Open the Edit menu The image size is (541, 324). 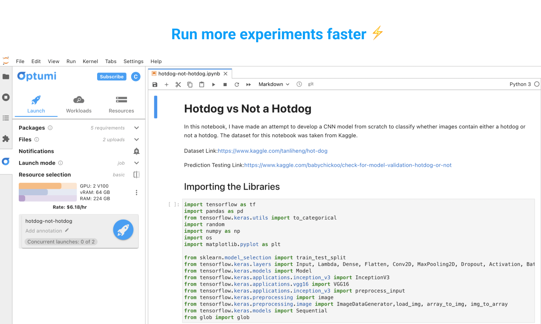tap(36, 61)
